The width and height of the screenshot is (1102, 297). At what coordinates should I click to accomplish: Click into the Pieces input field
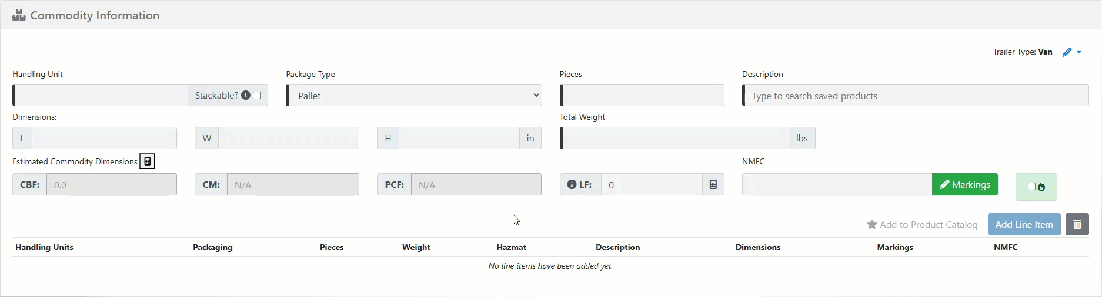click(x=643, y=96)
